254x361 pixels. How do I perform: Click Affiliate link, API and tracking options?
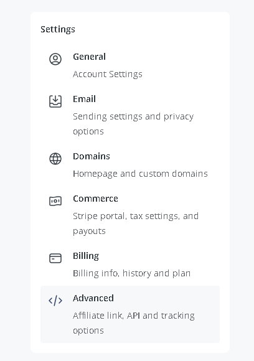[x=134, y=323]
